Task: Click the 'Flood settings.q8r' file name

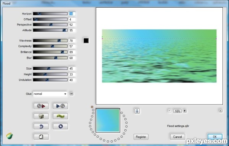Action: click(178, 126)
